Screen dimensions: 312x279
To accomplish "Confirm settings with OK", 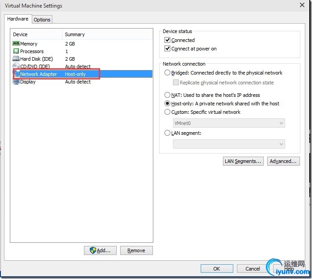I will (x=217, y=269).
